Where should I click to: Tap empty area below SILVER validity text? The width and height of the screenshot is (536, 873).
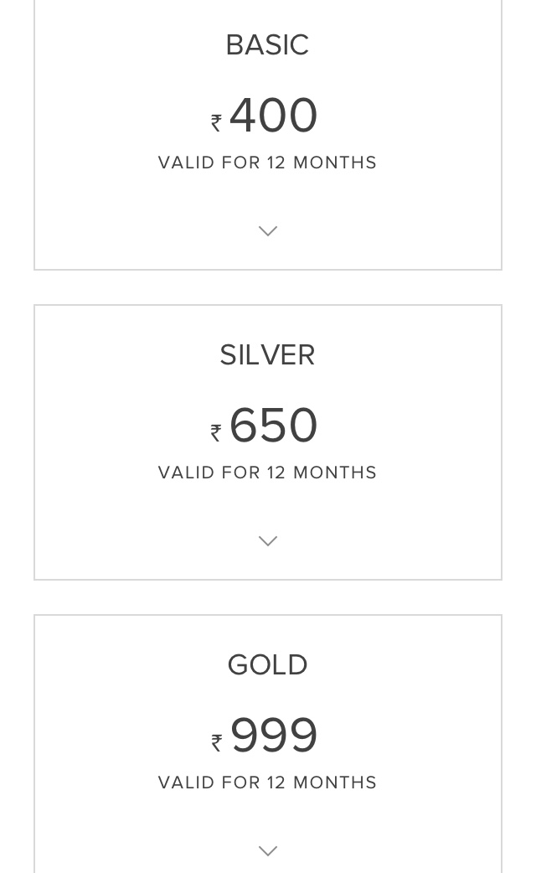point(268,506)
